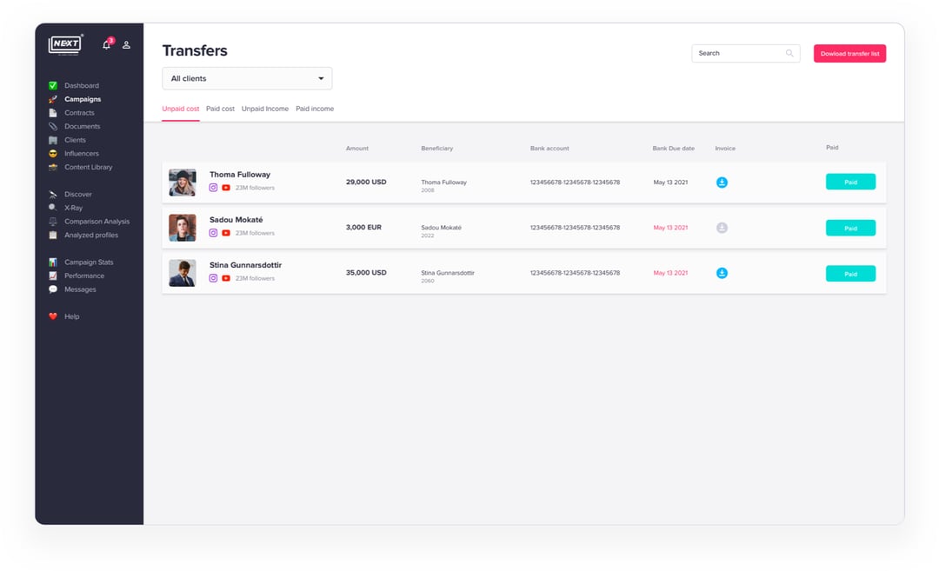
Task: Select the Unpaid income tab
Action: tap(265, 109)
